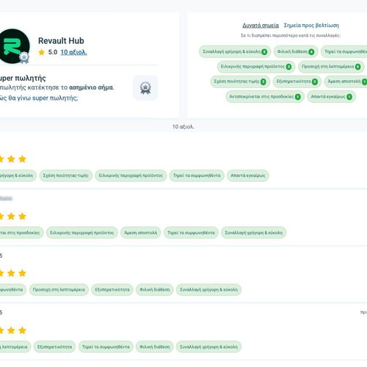Click the Revault Hub seller name
Screen dimensions: 367x367
coord(61,40)
